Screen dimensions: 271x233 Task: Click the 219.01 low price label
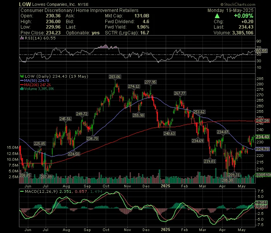click(x=210, y=161)
